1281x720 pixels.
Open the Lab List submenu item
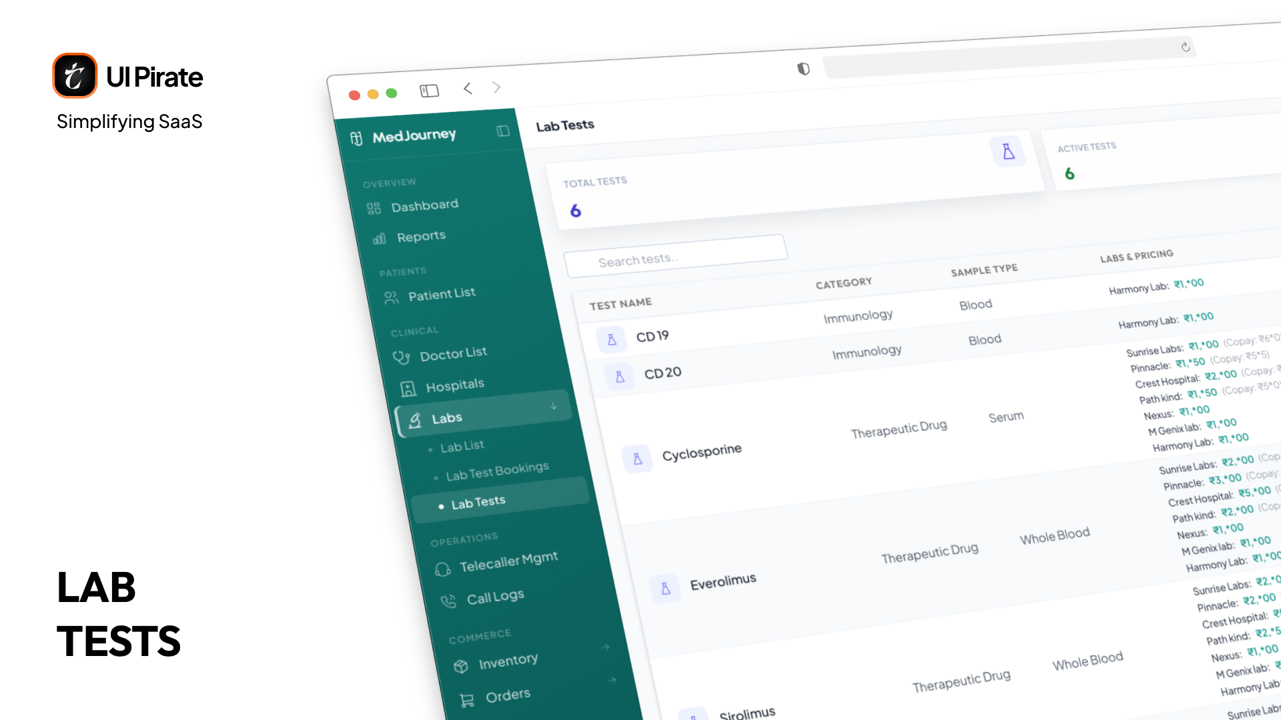(462, 447)
